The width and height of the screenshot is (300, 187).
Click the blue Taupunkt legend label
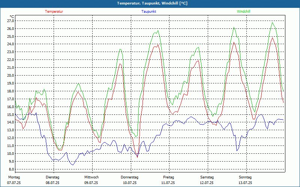tap(148, 12)
